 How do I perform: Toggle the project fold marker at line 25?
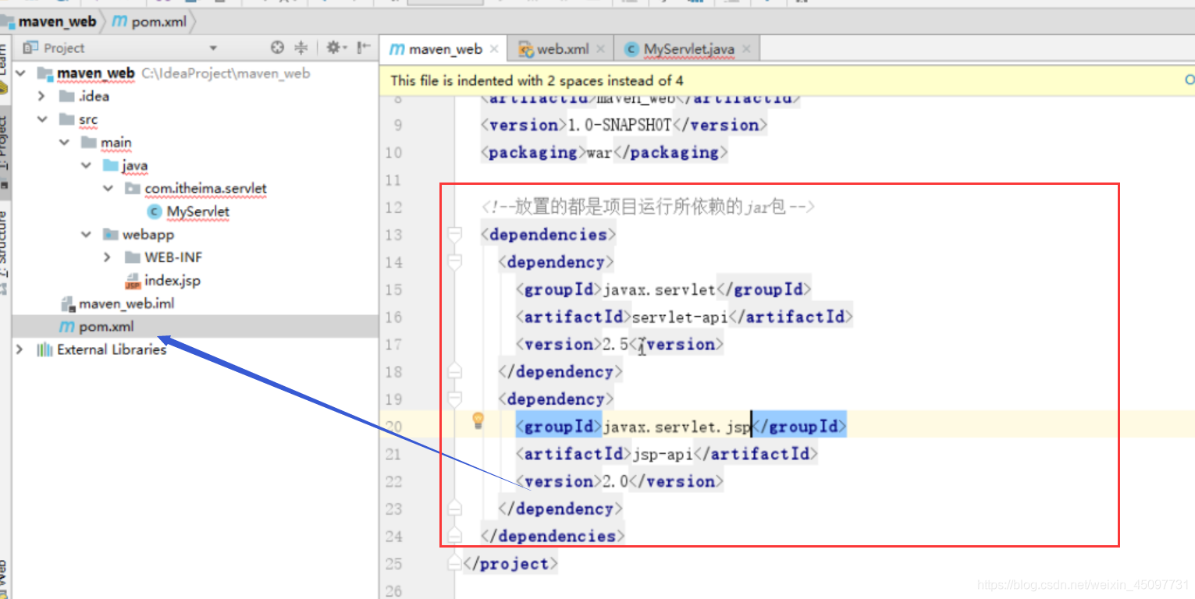coord(454,563)
